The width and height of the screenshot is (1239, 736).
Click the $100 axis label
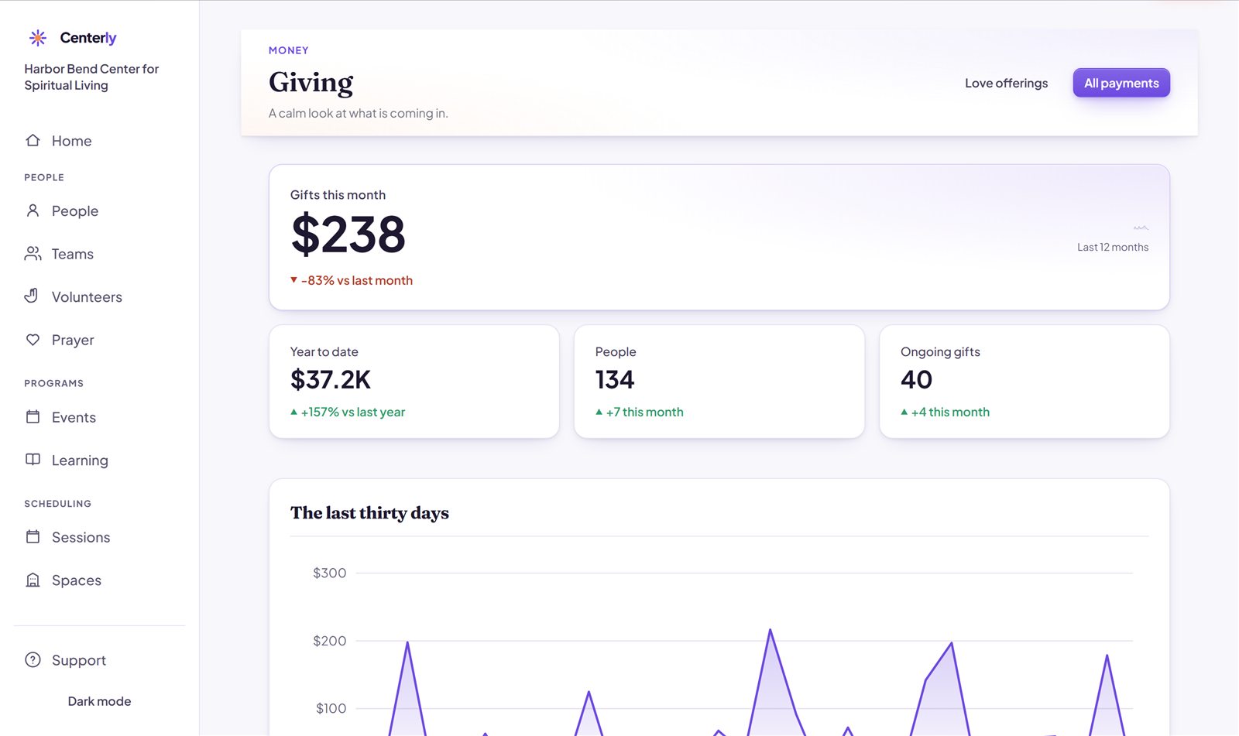[331, 708]
